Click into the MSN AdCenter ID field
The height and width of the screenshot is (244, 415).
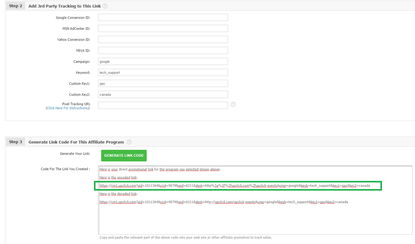coord(163,29)
